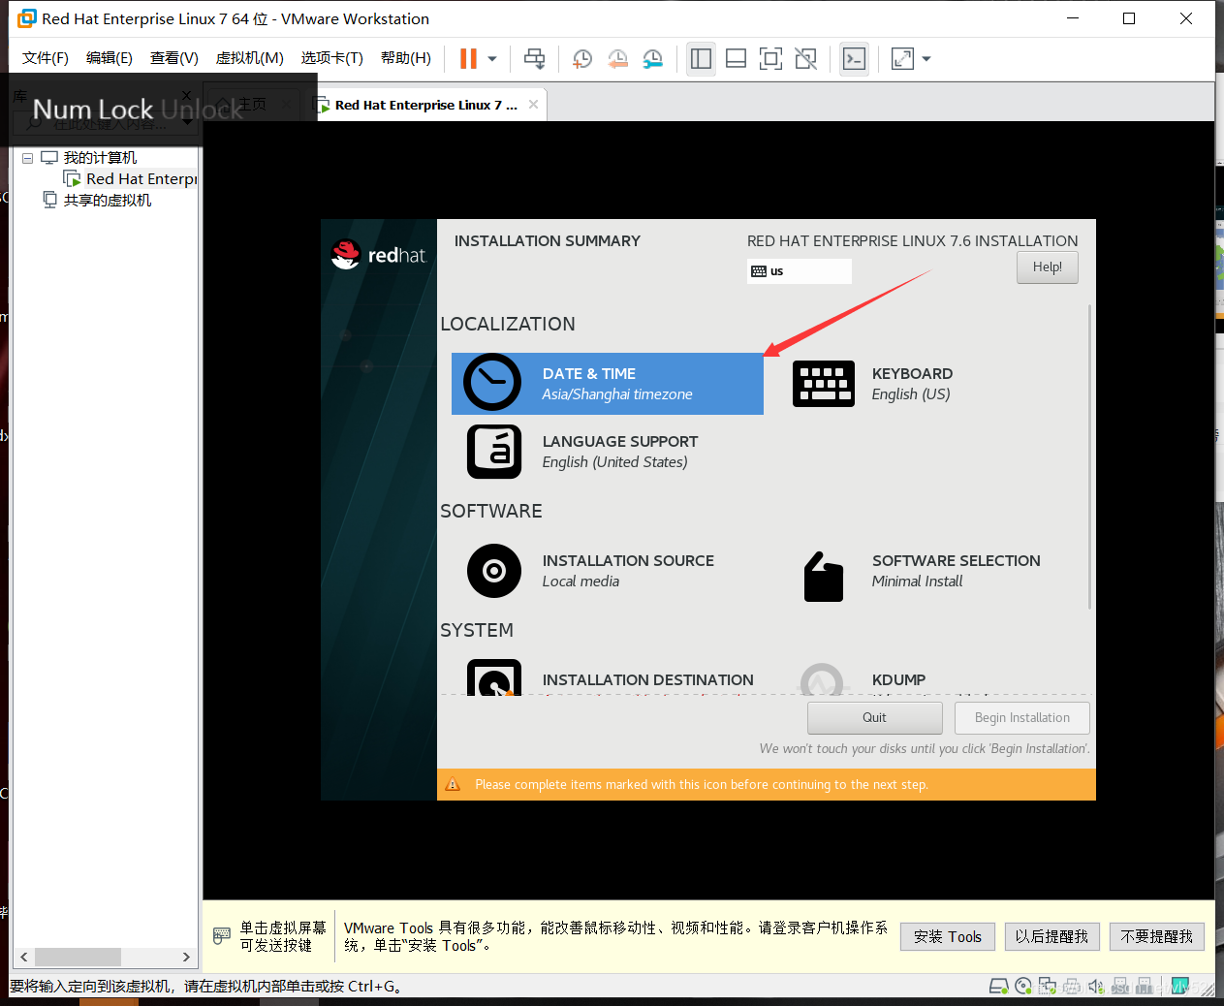Send Ctrl+Alt+Del to the virtual machine
The image size is (1224, 1006).
(534, 59)
